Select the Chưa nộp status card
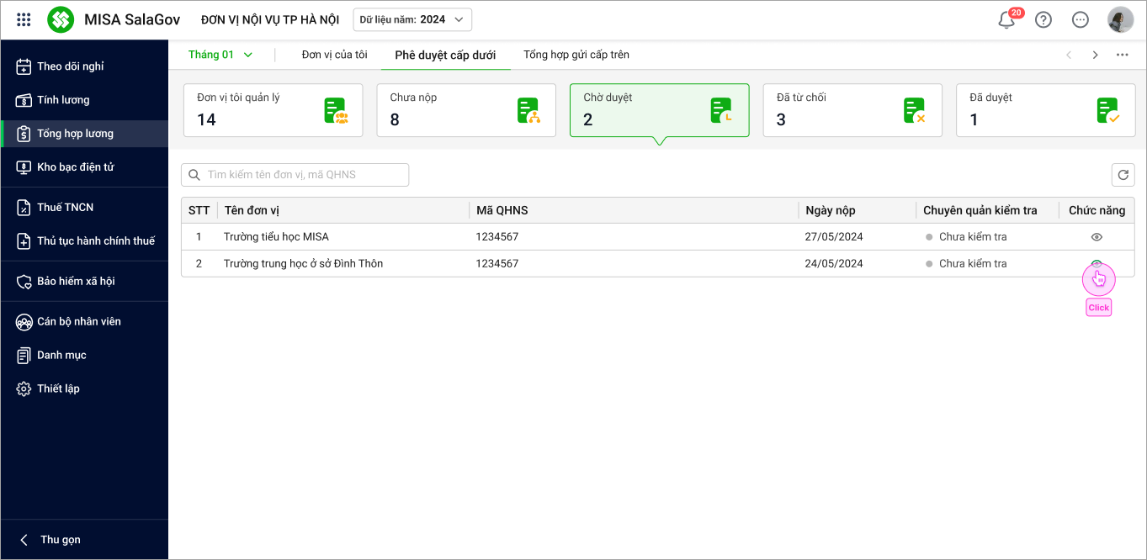This screenshot has width=1147, height=560. 465,110
